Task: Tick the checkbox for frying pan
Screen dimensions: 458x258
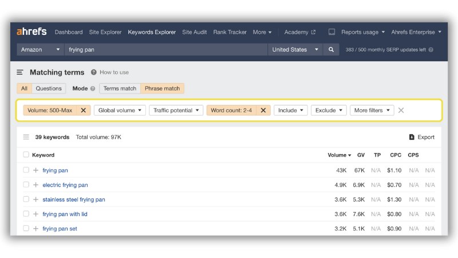Action: tap(26, 170)
